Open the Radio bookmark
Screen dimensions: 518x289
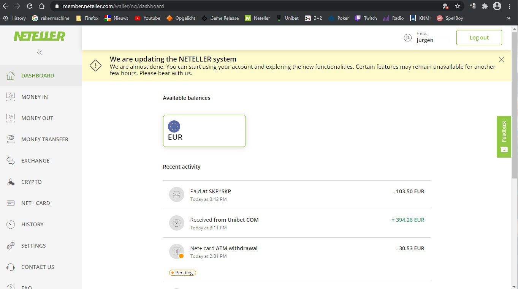[393, 18]
